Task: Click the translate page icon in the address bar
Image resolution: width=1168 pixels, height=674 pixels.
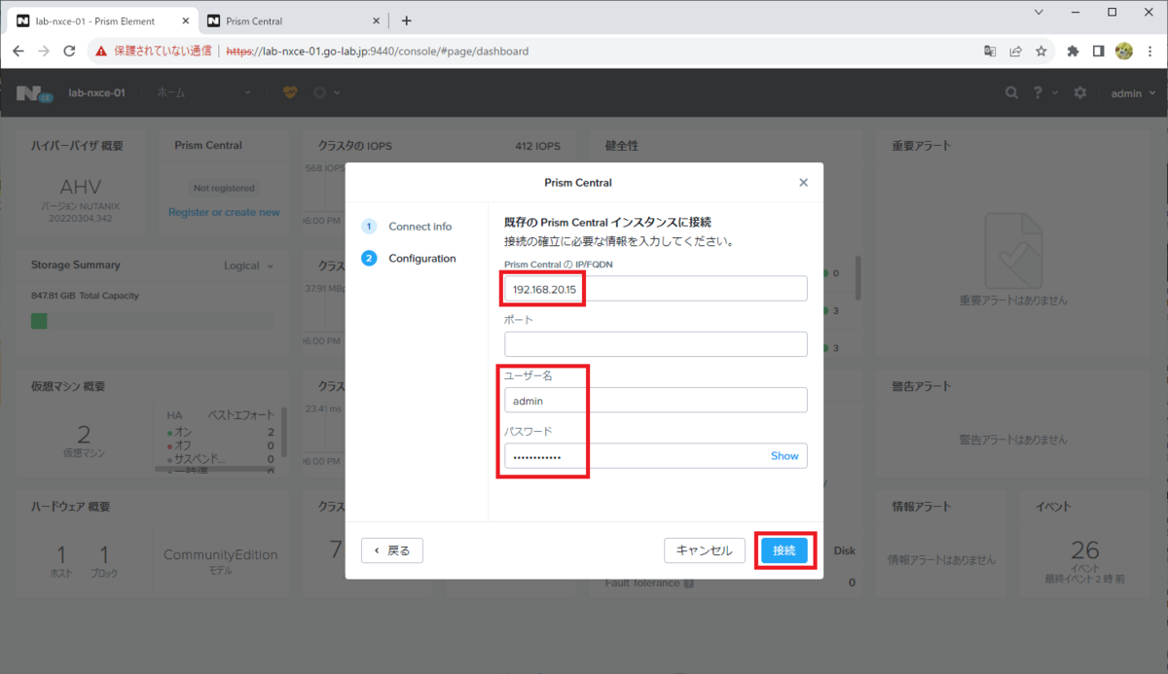Action: 991,51
